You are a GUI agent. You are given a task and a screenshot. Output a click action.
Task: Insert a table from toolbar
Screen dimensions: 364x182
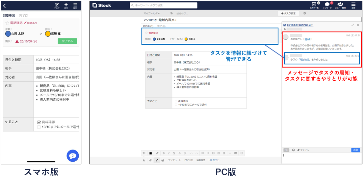point(236,153)
